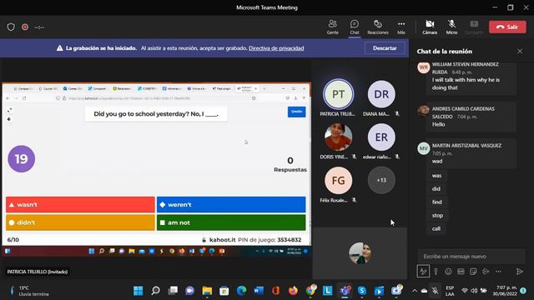The height and width of the screenshot is (300, 534).
Task: Click the shield security icon
Action: 11,27
